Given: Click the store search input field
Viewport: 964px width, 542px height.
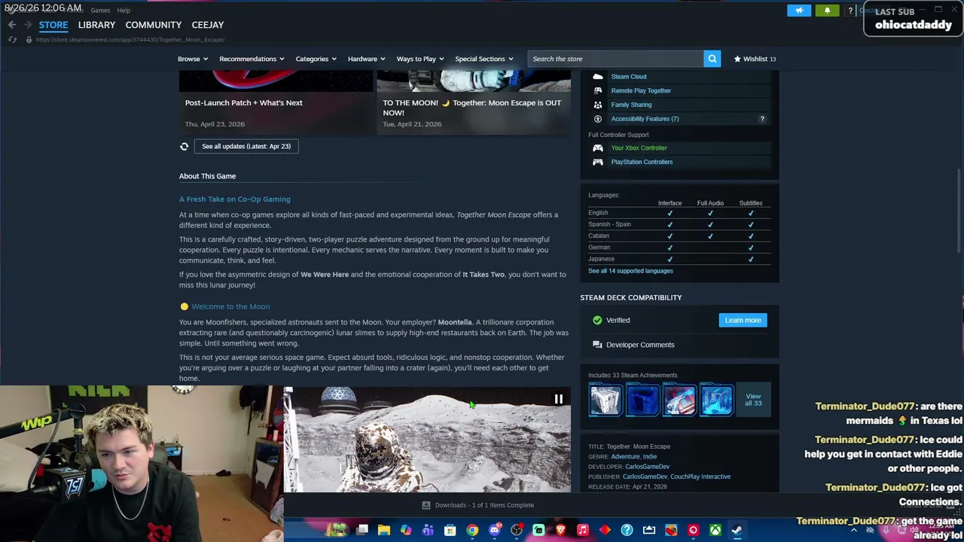Looking at the screenshot, I should (x=615, y=59).
